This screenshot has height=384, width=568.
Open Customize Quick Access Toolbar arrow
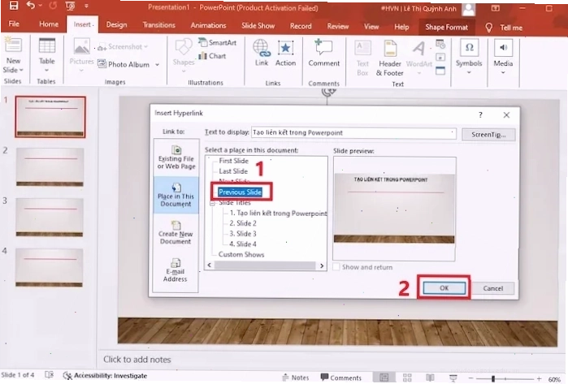click(86, 6)
